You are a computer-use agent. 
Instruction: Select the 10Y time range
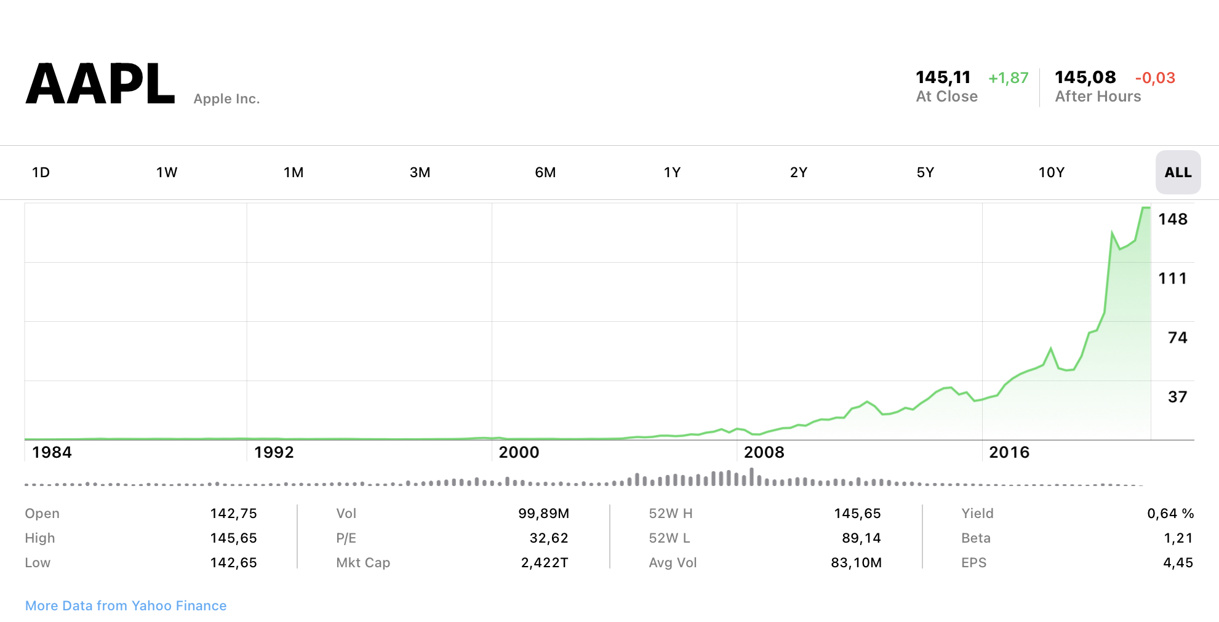pos(1051,172)
